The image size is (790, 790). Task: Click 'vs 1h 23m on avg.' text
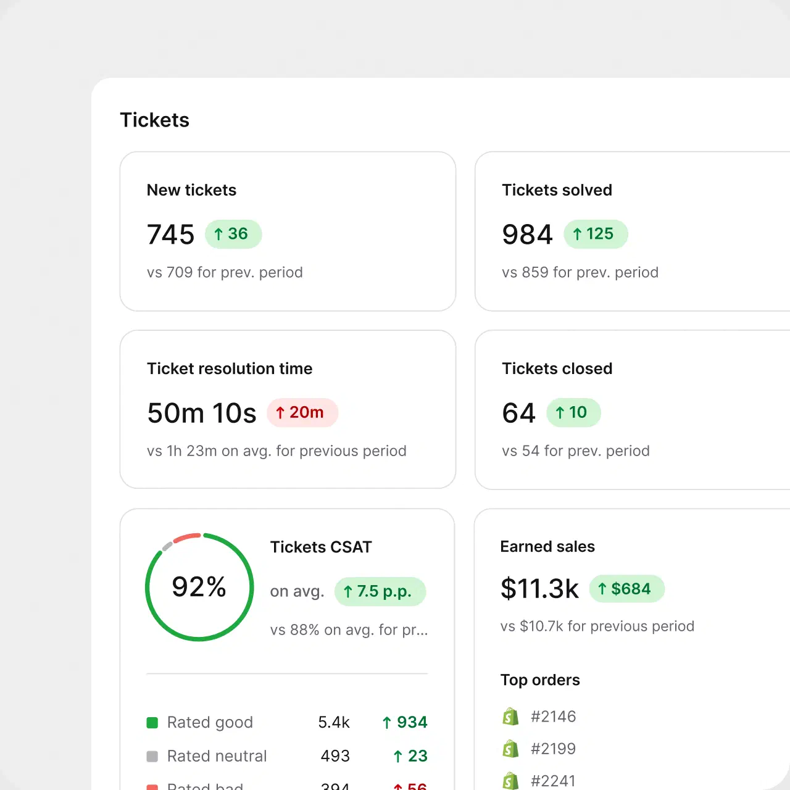(276, 451)
